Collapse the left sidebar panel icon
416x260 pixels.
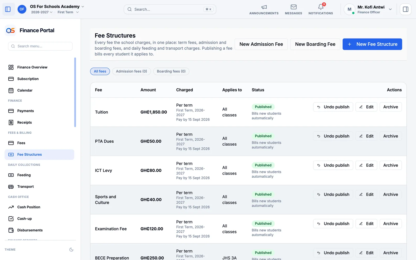click(8, 9)
